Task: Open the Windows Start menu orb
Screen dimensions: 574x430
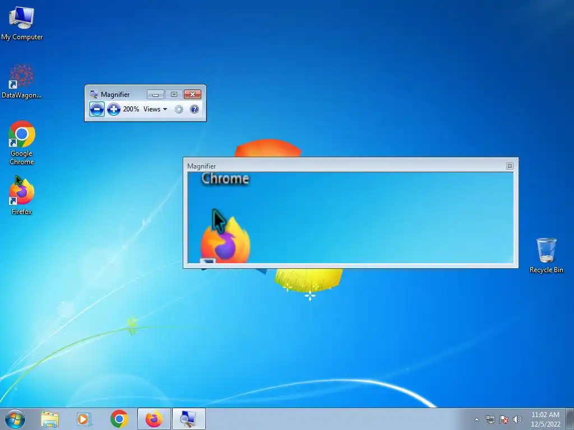Action: tap(15, 419)
